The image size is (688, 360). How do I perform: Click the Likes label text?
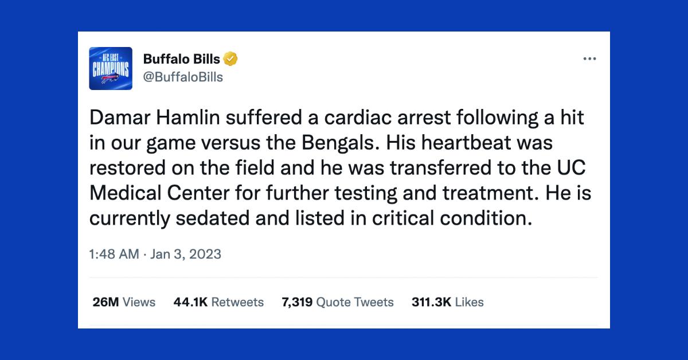pyautogui.click(x=468, y=302)
